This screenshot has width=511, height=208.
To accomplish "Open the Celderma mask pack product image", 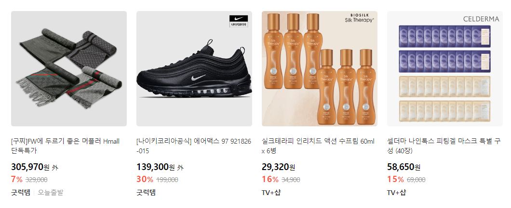I will click(x=445, y=69).
